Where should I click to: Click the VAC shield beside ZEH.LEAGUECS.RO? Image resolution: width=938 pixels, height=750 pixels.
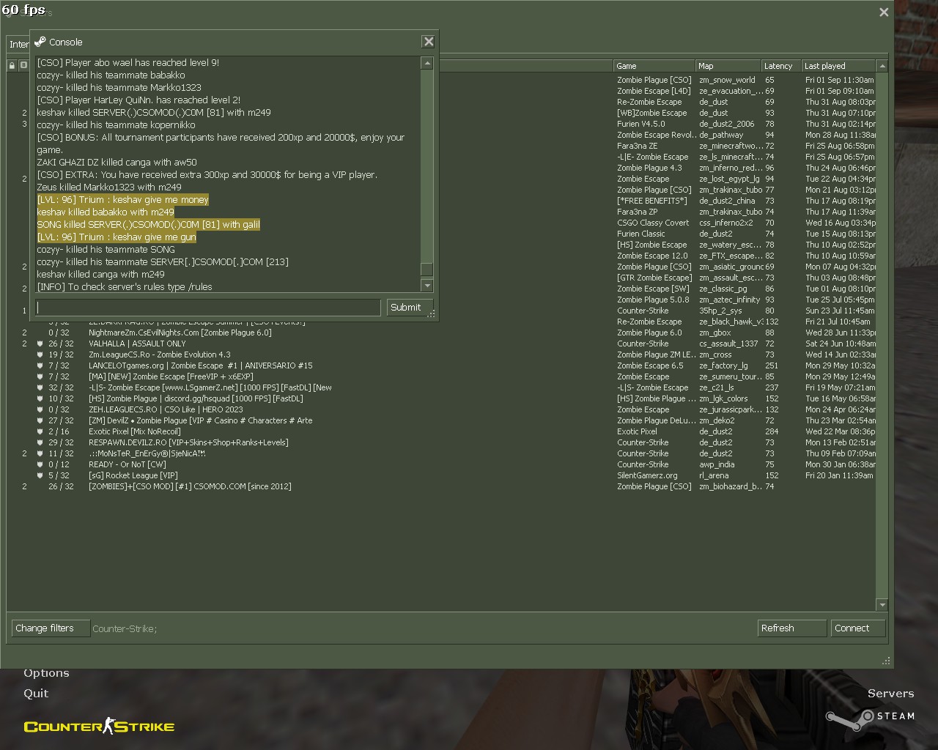[40, 409]
